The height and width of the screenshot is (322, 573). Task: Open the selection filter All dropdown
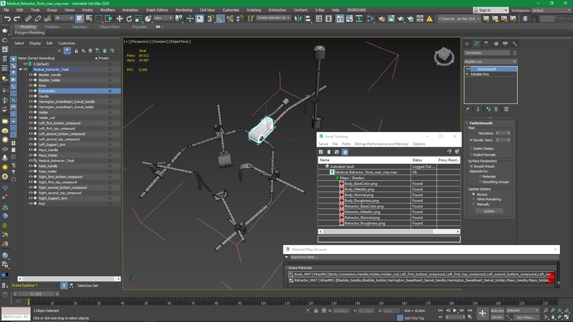click(x=64, y=18)
